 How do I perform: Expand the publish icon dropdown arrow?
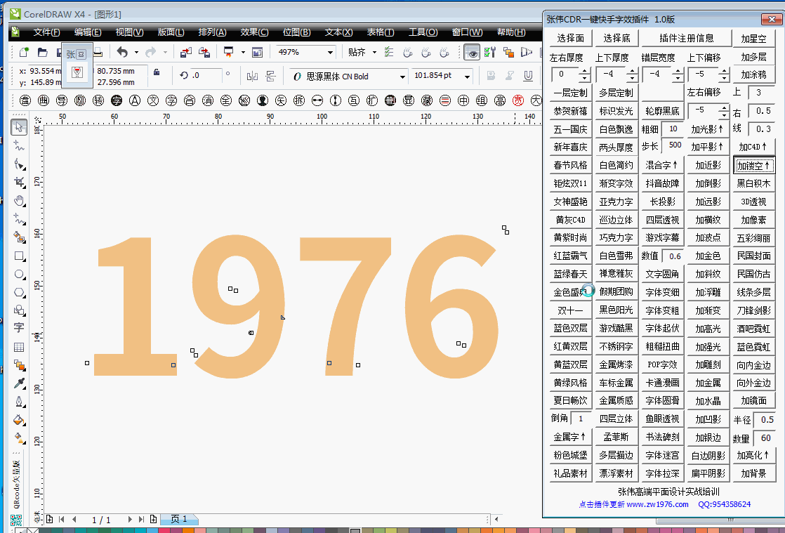pos(243,52)
